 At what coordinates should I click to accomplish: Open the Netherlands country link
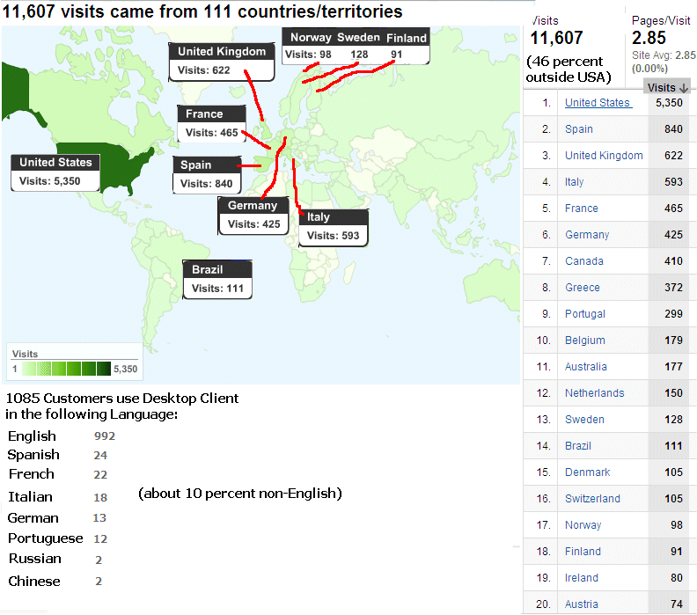coord(594,392)
